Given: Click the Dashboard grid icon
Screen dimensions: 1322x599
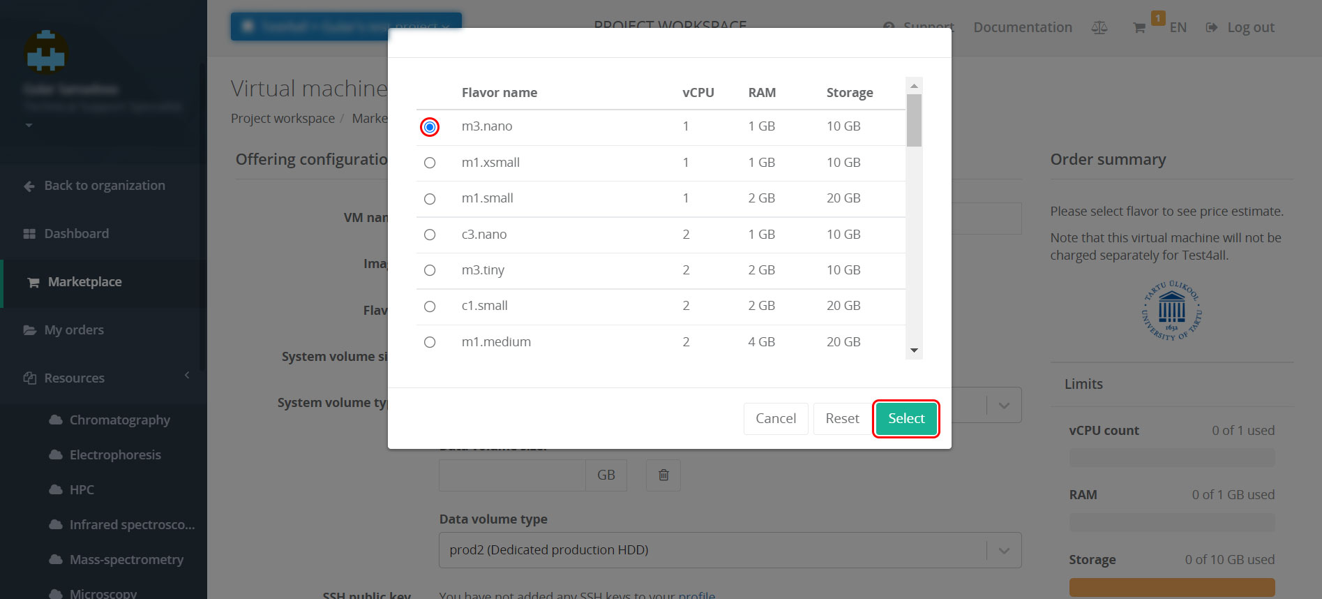Looking at the screenshot, I should (29, 234).
